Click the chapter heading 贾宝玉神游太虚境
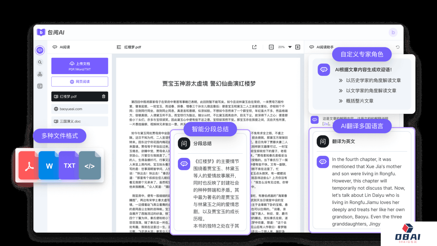Viewport: 437px width, 246px height. [185, 84]
